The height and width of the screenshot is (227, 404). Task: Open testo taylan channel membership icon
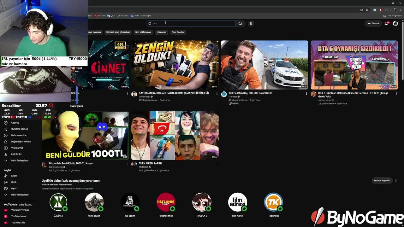[94, 202]
